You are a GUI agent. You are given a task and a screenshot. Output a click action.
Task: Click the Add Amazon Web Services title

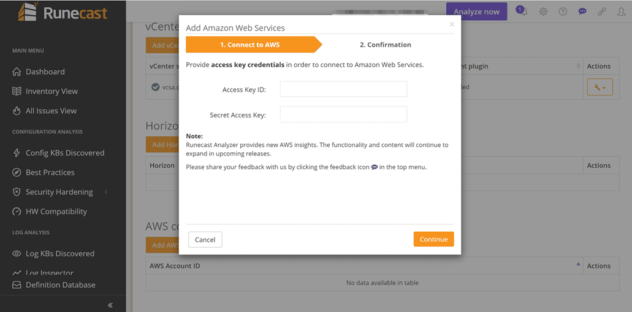(x=235, y=28)
